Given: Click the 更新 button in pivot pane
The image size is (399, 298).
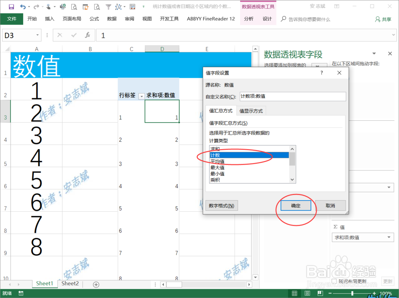Looking at the screenshot, I should 388,281.
